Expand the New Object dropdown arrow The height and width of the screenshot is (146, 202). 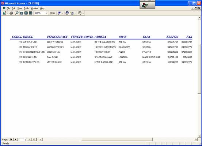pos(75,13)
